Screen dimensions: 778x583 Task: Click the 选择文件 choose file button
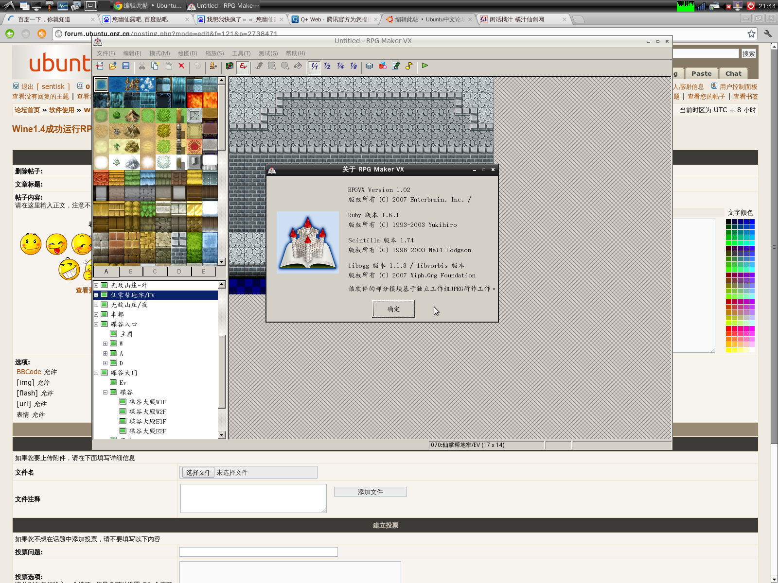tap(198, 472)
